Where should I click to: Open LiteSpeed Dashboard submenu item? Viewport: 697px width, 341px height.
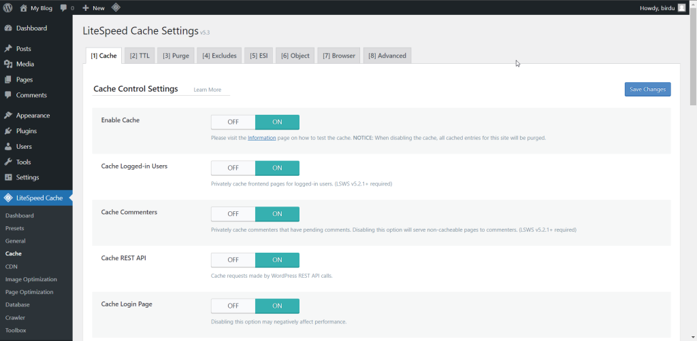pos(20,215)
